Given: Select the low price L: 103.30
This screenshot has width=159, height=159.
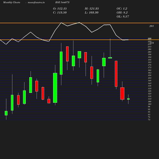Looking at the screenshot, I should point(92,13).
